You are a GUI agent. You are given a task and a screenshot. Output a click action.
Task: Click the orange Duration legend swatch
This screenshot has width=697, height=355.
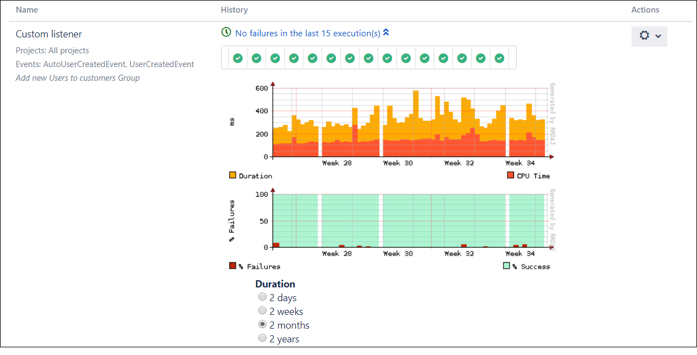[231, 174]
